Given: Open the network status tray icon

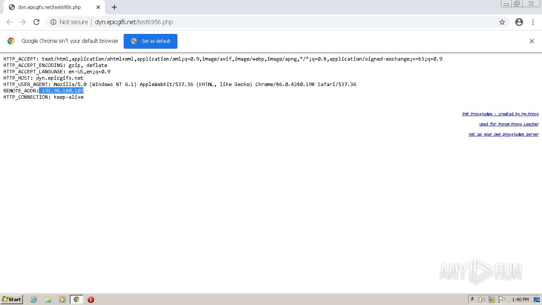Looking at the screenshot, I should point(492,299).
